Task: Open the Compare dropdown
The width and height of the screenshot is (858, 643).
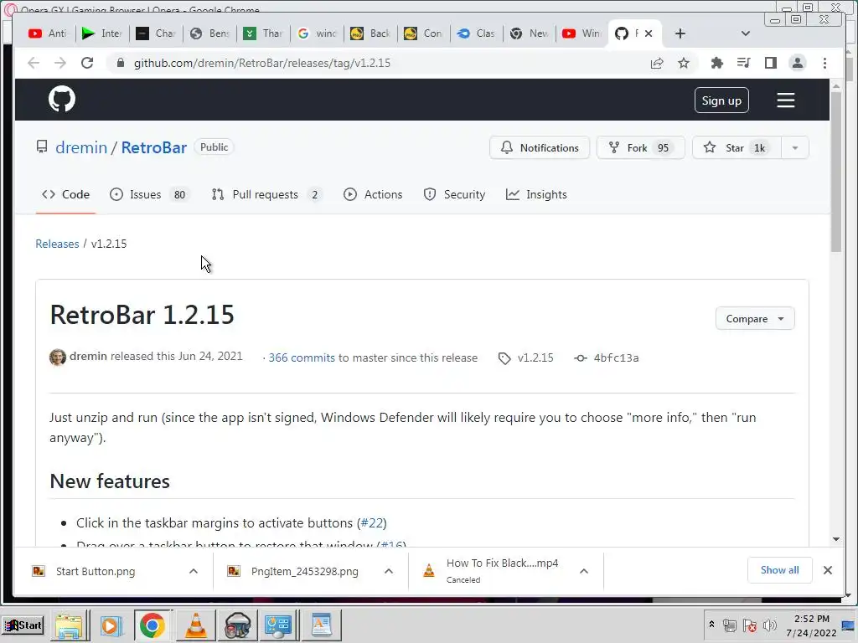Action: (755, 319)
